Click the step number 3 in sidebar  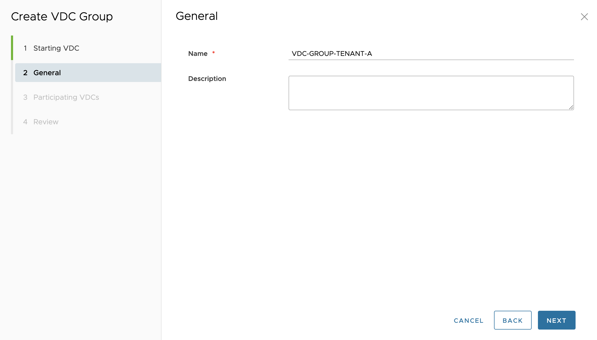point(25,97)
